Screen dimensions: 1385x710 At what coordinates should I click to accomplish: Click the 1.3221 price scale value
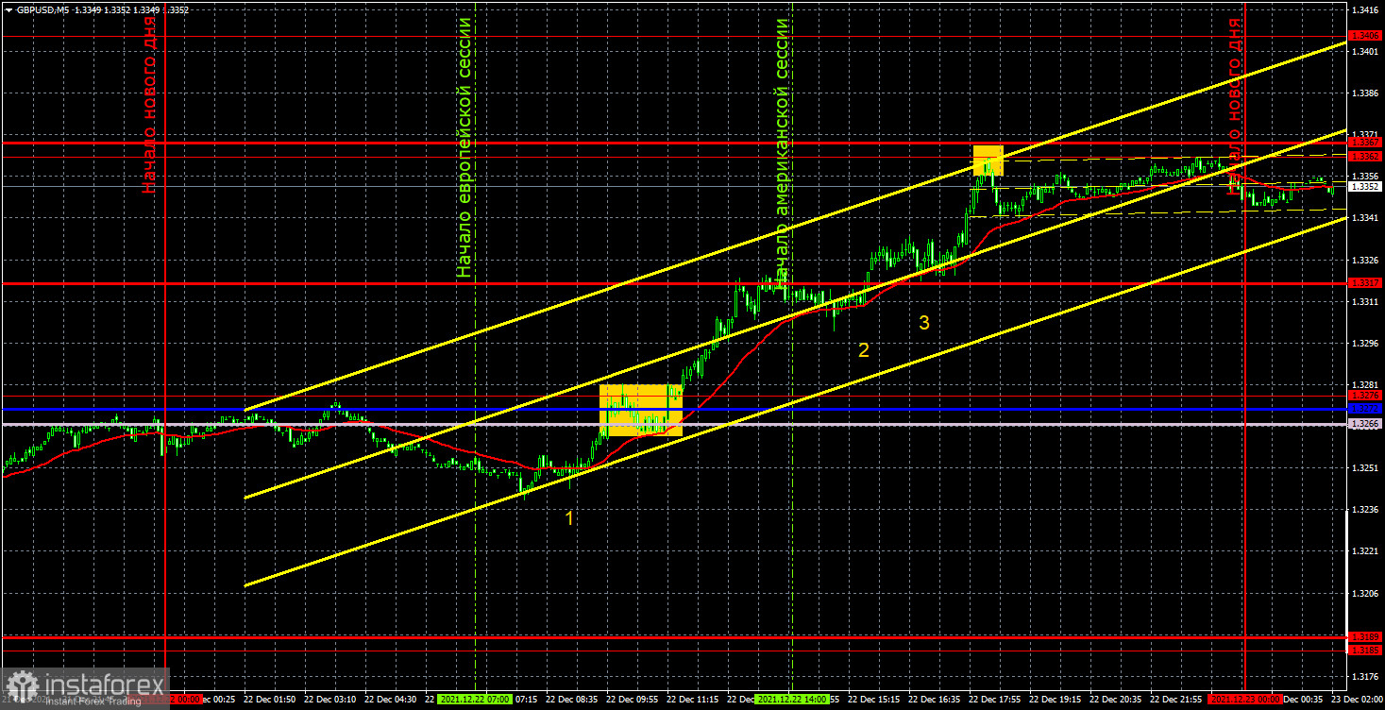click(x=1365, y=551)
